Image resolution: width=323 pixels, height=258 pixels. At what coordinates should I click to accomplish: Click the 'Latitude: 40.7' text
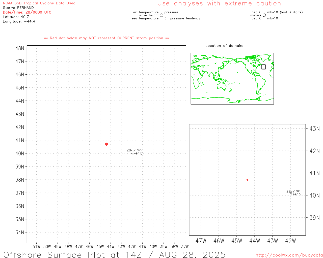(16, 17)
